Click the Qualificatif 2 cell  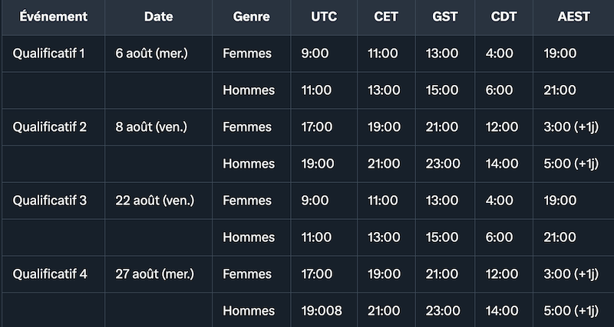click(50, 127)
